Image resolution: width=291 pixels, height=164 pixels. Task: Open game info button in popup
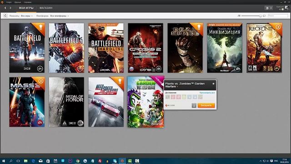(194, 105)
